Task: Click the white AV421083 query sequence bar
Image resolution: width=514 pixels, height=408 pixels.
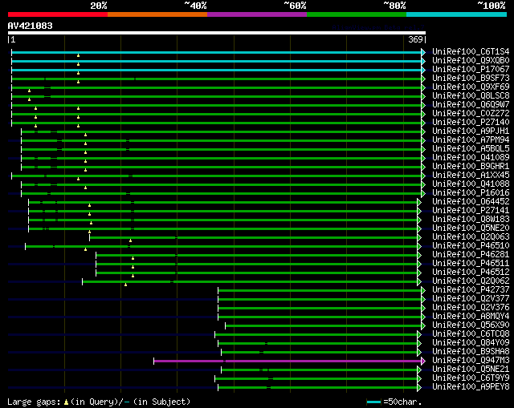Action: [x=216, y=33]
